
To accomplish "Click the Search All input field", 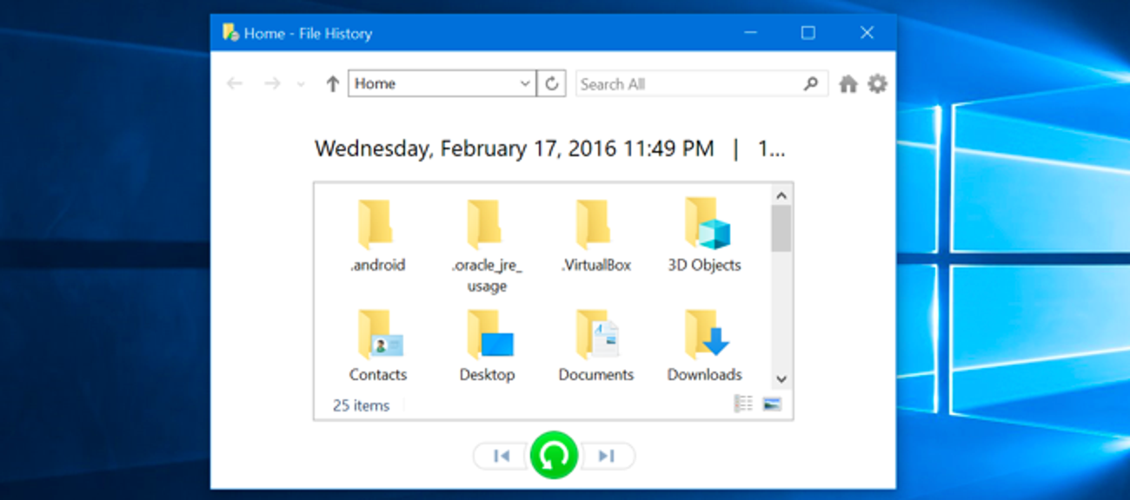I will [687, 84].
